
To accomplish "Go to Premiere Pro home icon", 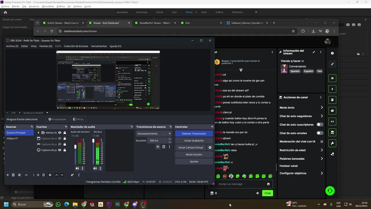I will click(x=5, y=12).
